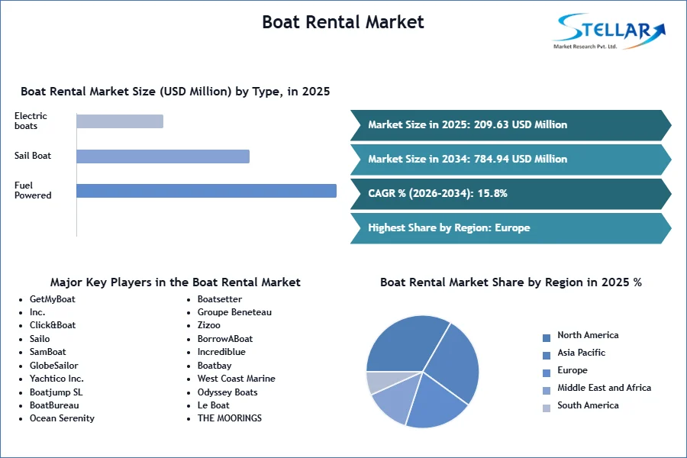
Task: Click 'GlobeSailor' in the players list
Action: pos(54,366)
